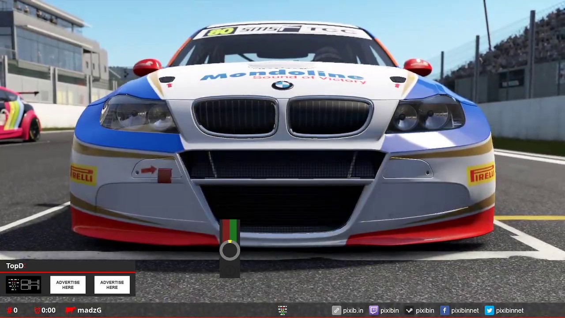The width and height of the screenshot is (565, 318).
Task: Click the Twitter icon next to pixibinnet
Action: [x=489, y=310]
